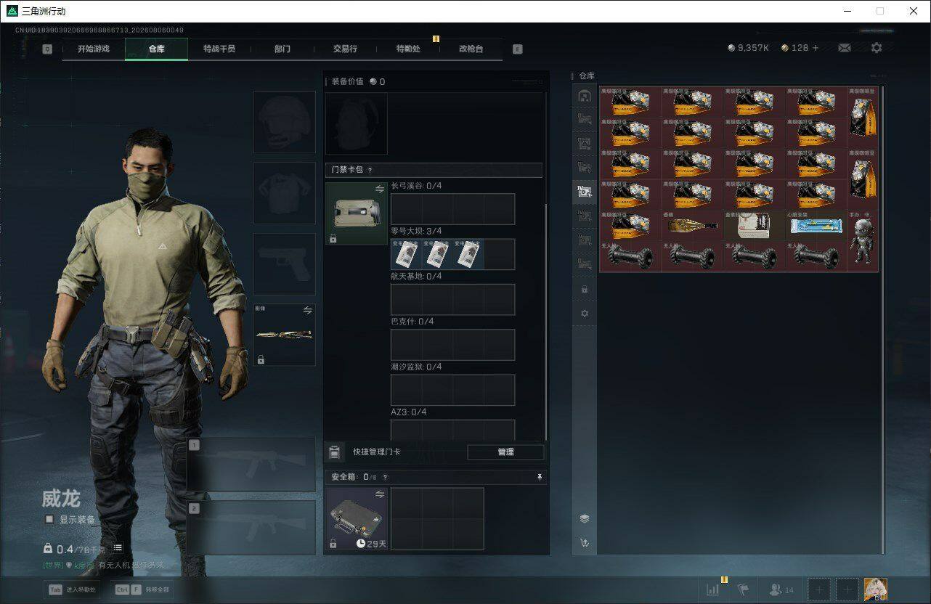Toggle the pin icon on the 安全箱 header
This screenshot has width=931, height=604.
click(540, 477)
